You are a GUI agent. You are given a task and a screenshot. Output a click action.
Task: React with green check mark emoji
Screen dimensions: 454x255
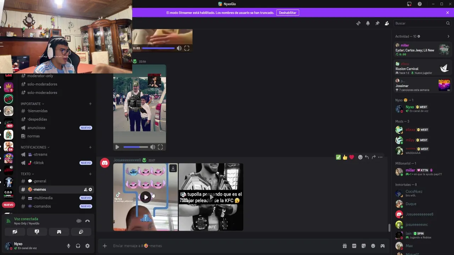click(338, 157)
